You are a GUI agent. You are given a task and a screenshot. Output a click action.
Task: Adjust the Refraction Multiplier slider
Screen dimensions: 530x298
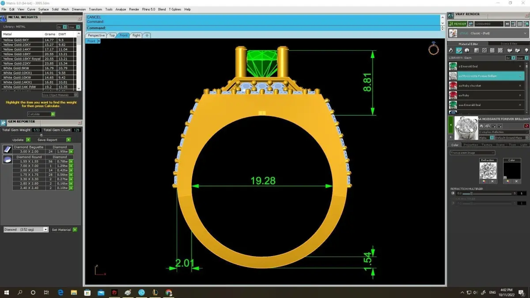point(488,193)
